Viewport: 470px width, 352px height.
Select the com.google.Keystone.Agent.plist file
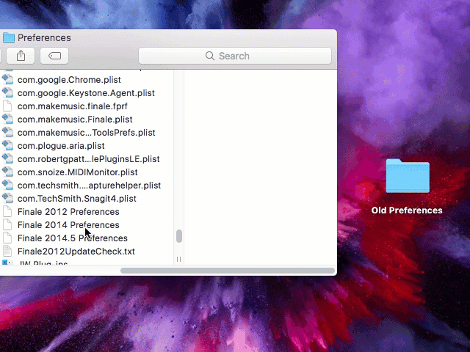pos(86,93)
